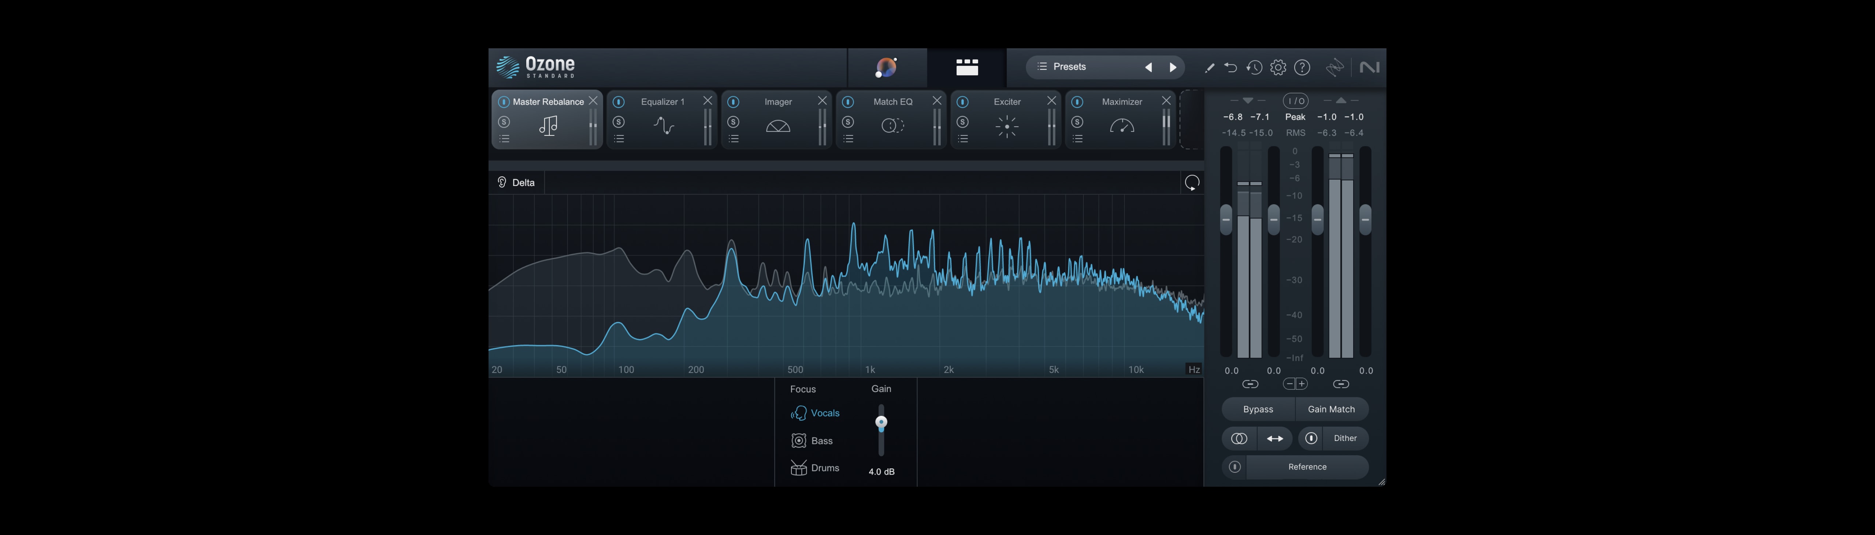Click the 4.0 dB gain value

881,472
